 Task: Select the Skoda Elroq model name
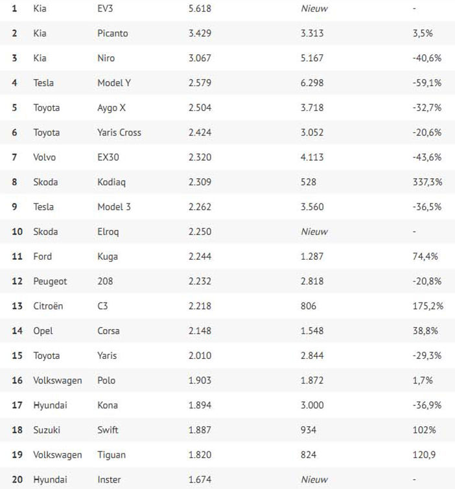108,232
